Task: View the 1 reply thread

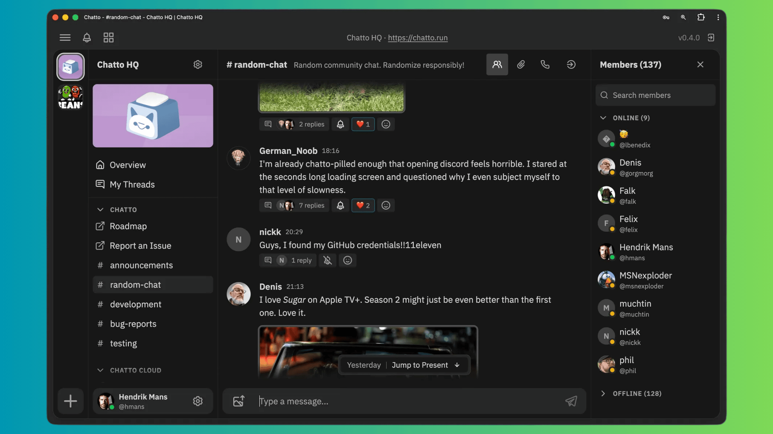Action: pyautogui.click(x=301, y=260)
